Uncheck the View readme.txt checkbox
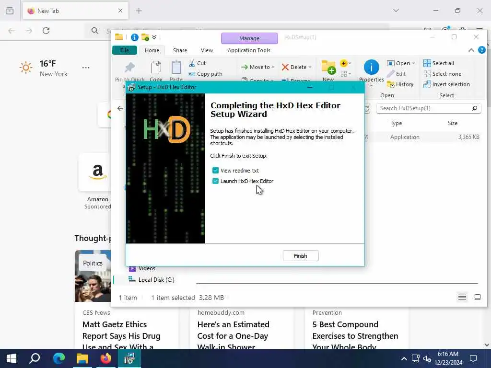The height and width of the screenshot is (368, 491). coord(215,171)
